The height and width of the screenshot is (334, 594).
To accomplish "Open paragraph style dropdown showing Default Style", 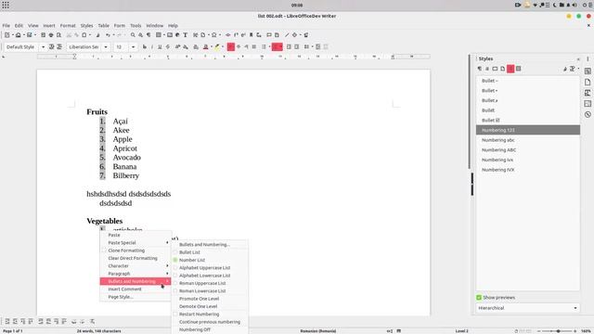I will coord(43,47).
